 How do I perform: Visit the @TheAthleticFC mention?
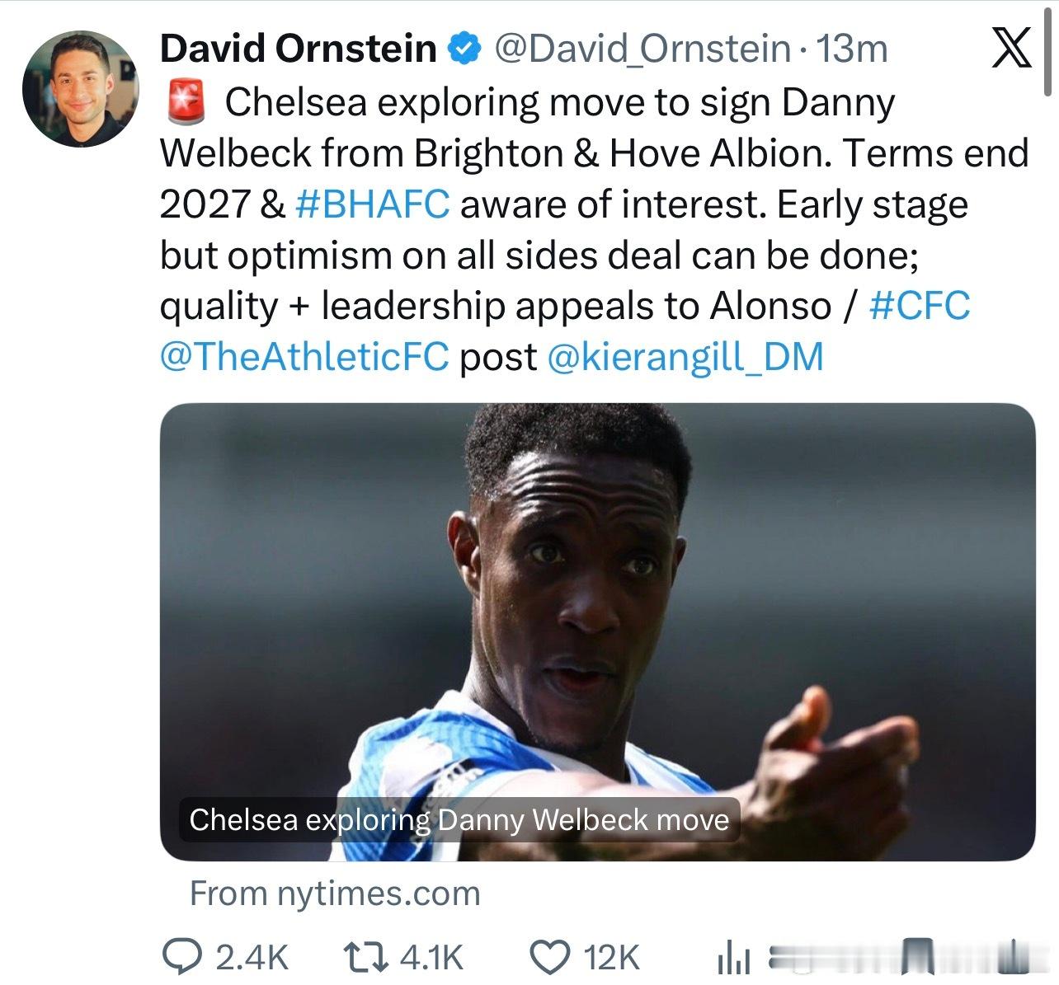[x=304, y=357]
